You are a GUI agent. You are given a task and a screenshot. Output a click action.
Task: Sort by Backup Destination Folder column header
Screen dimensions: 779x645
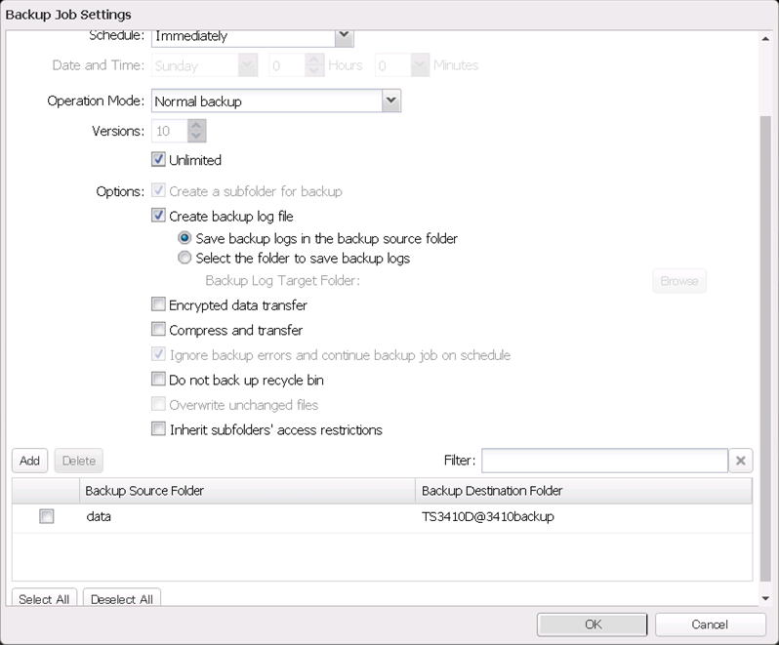(583, 491)
